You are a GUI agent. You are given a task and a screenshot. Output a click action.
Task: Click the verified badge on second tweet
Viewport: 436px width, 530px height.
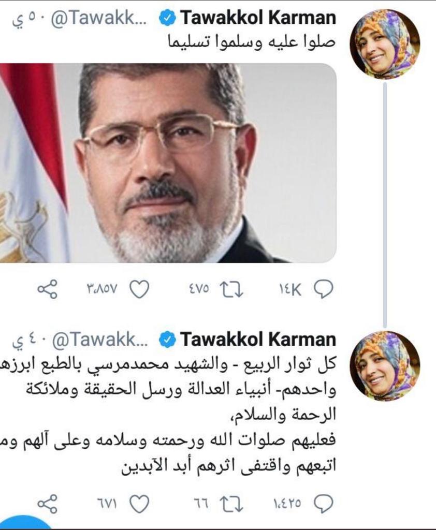(x=167, y=340)
